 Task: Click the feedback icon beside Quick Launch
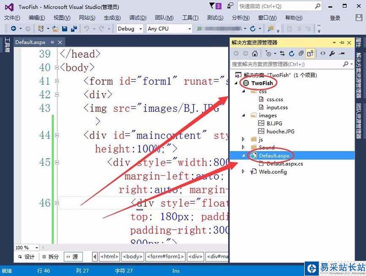230,6
